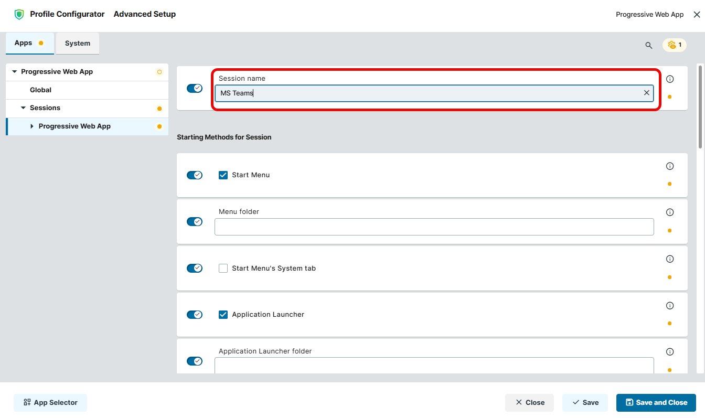The image size is (705, 418).
Task: Click orange dot in Application Launcher row
Action: (x=670, y=324)
